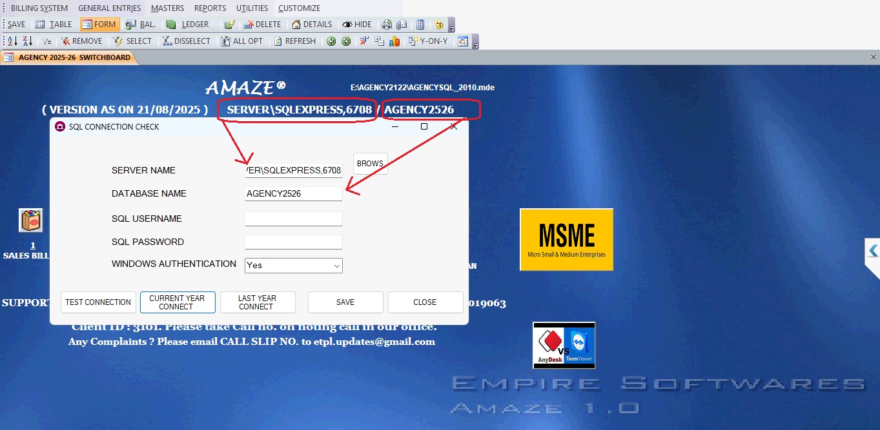Screen dimensions: 880x430
Task: Click the SQL USERNAME input field
Action: click(x=293, y=219)
